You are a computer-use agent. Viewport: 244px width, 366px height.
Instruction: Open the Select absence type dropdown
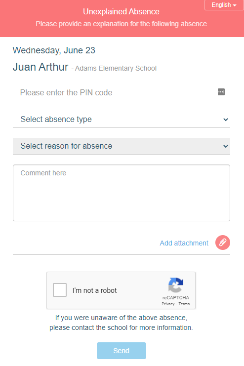pos(122,119)
